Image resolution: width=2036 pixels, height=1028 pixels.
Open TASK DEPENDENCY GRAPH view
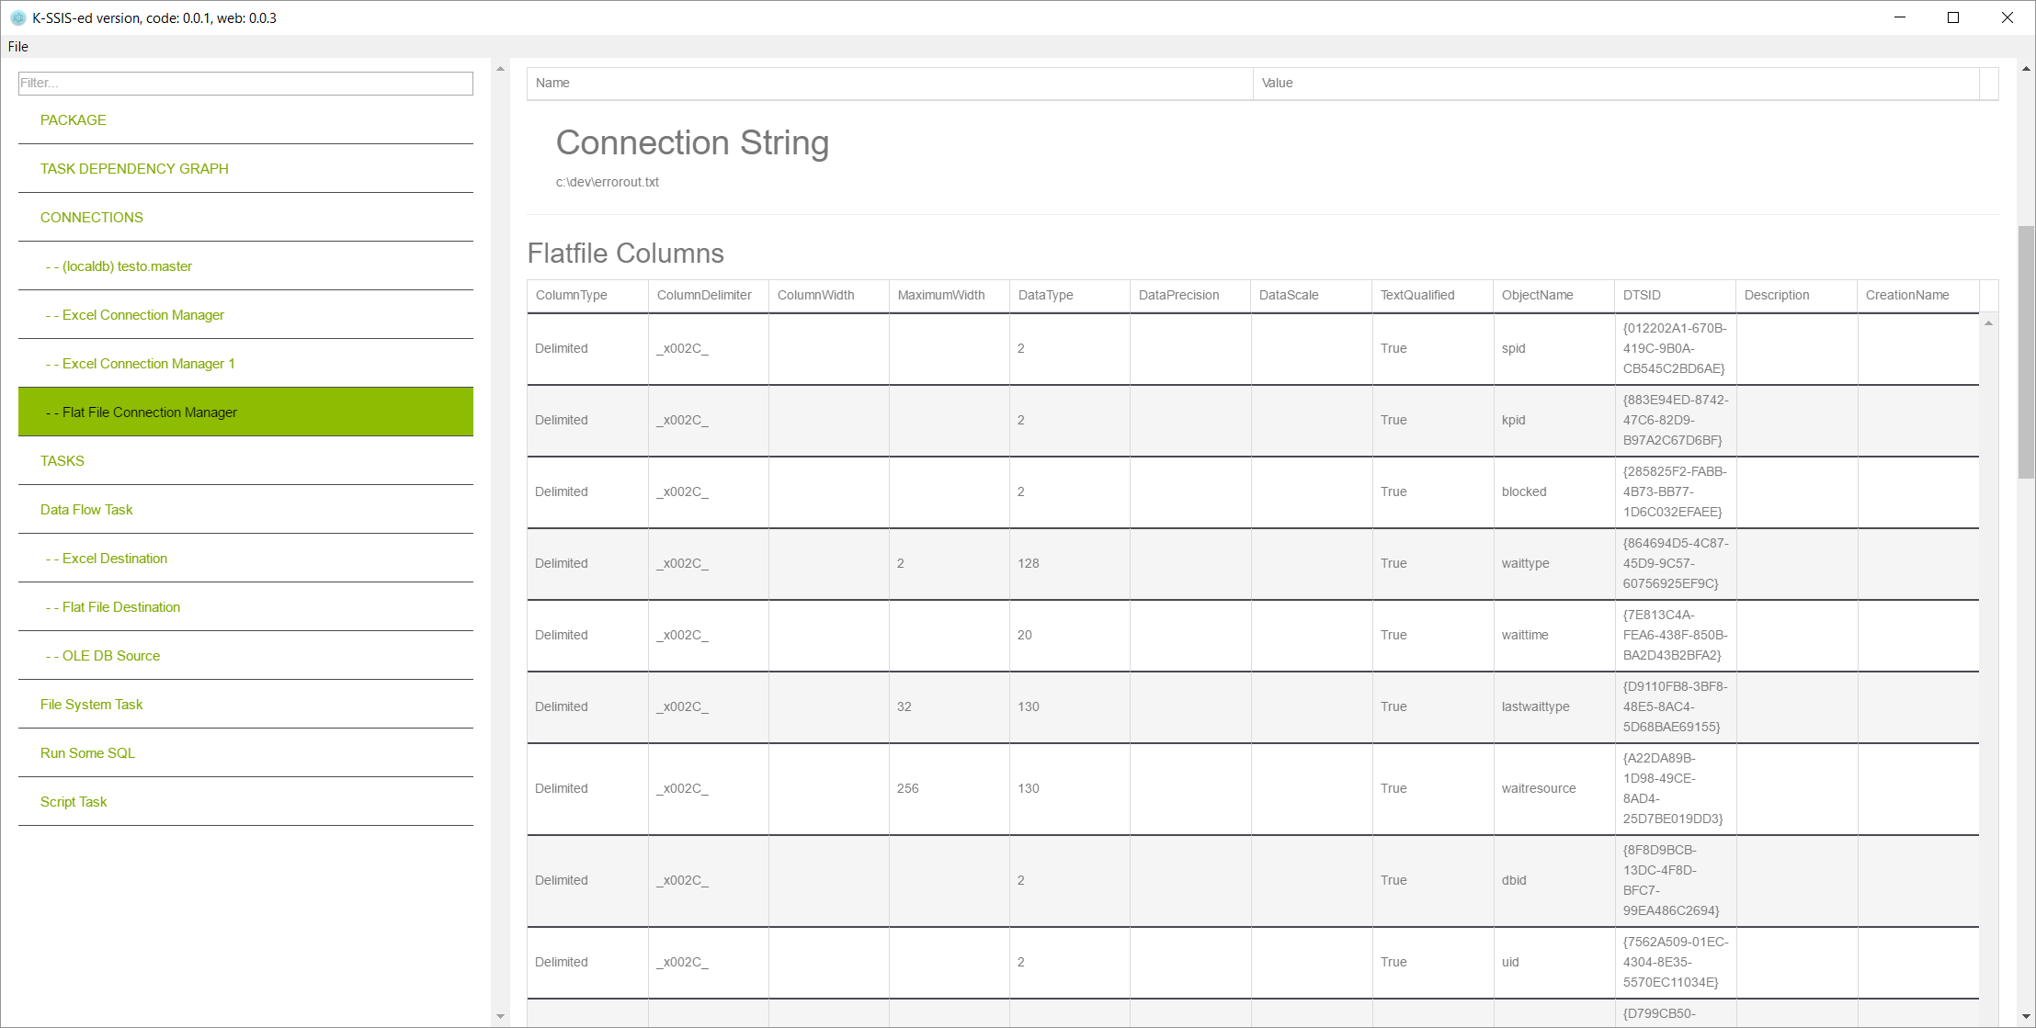(134, 169)
